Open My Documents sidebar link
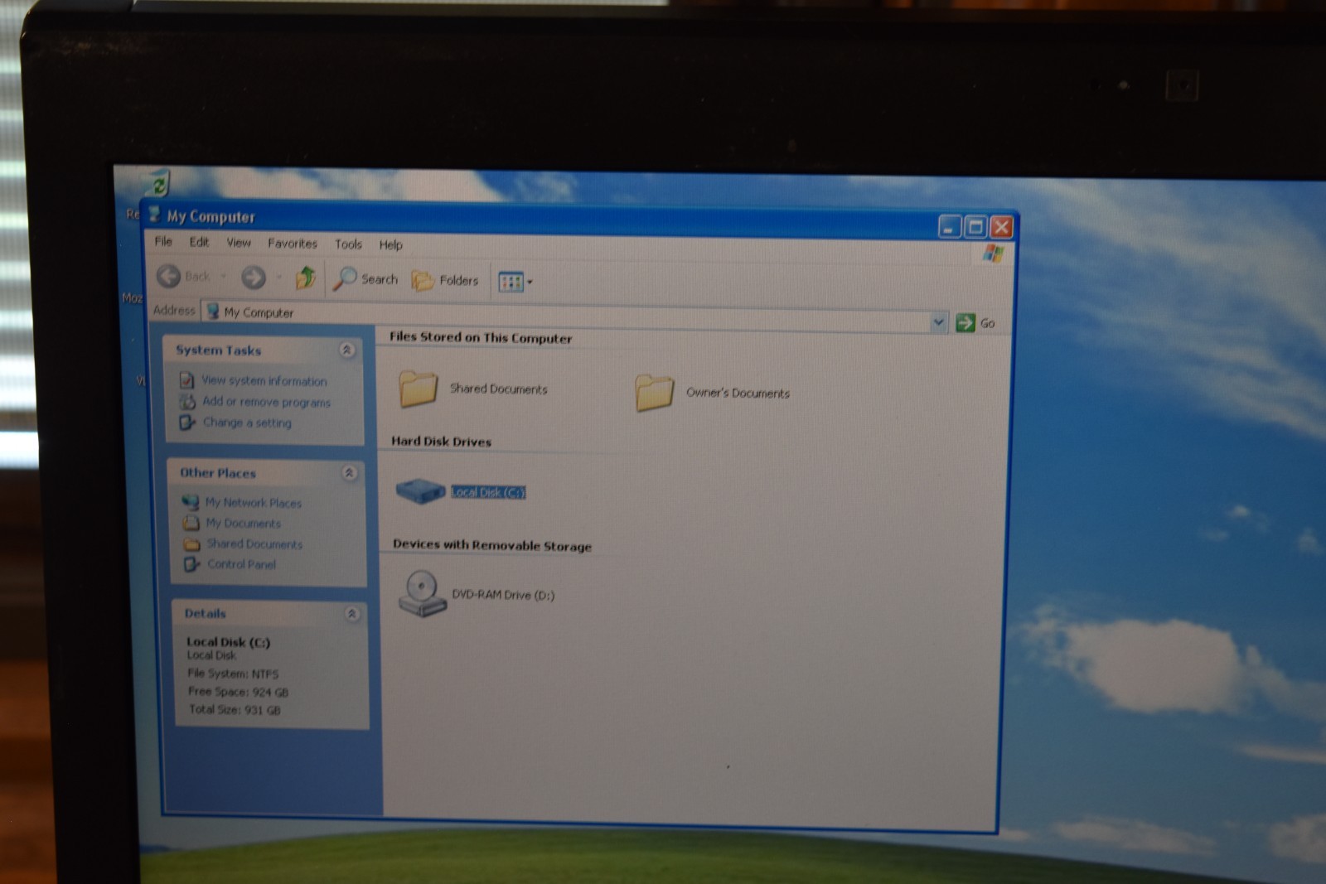 tap(244, 524)
